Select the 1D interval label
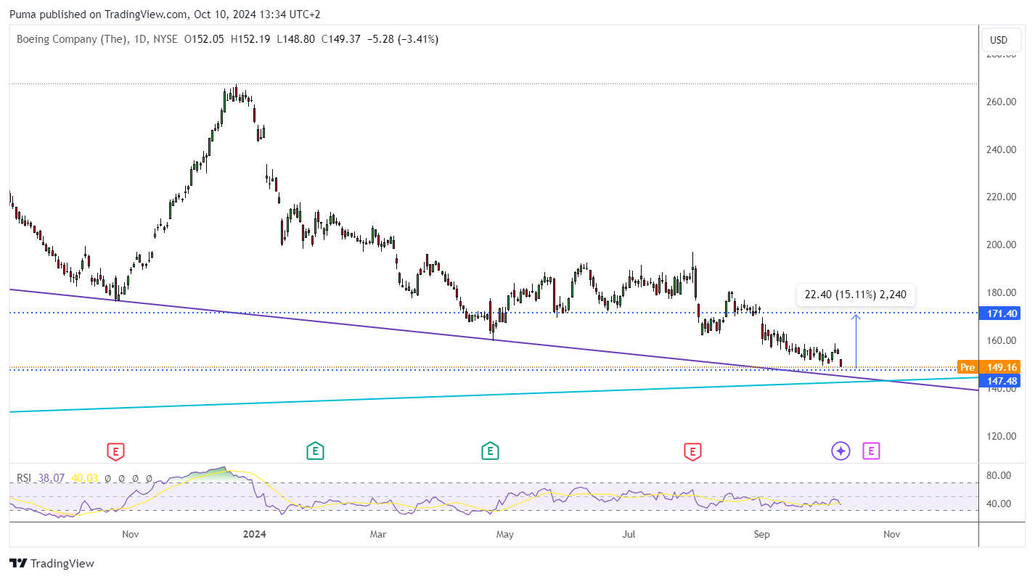This screenshot has width=1035, height=579. pyautogui.click(x=140, y=39)
